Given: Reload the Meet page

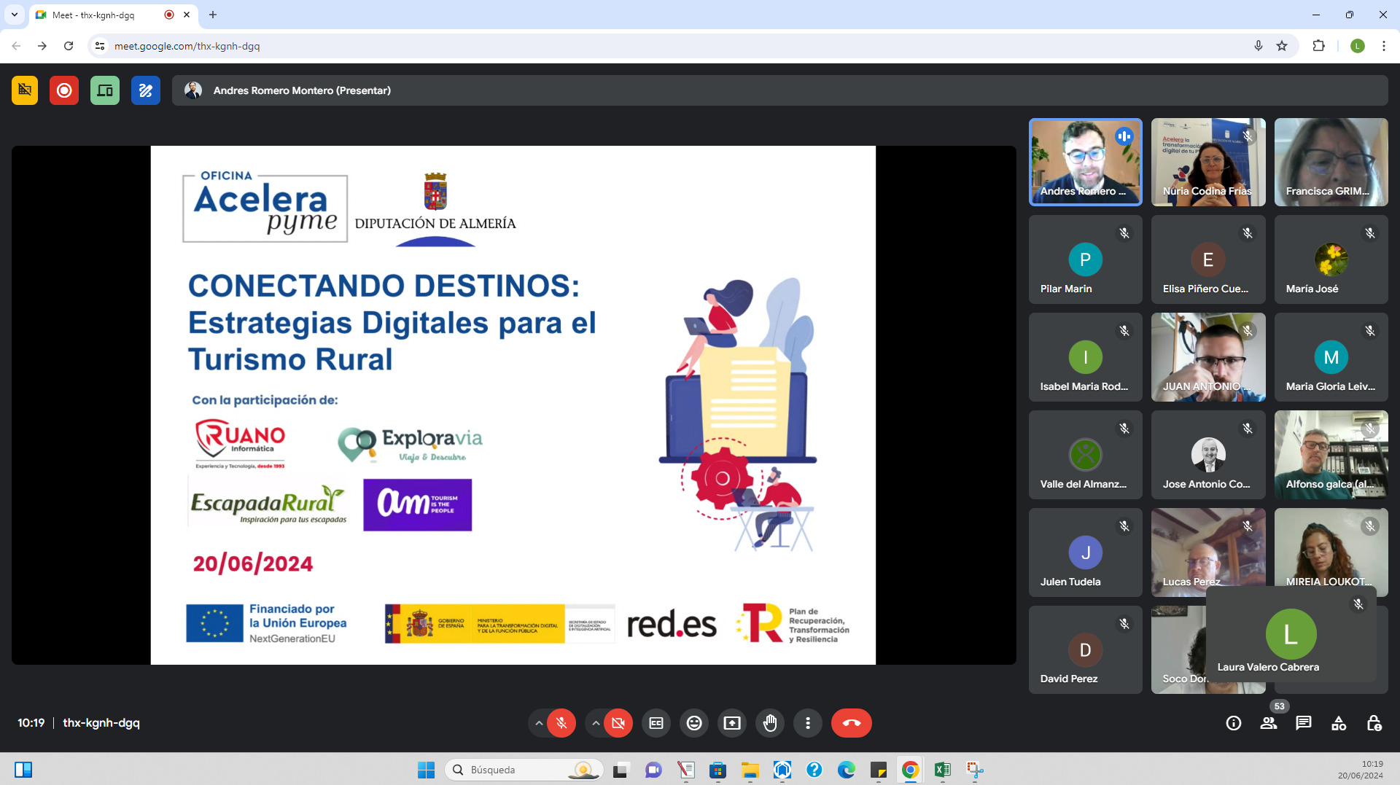Looking at the screenshot, I should 69,46.
